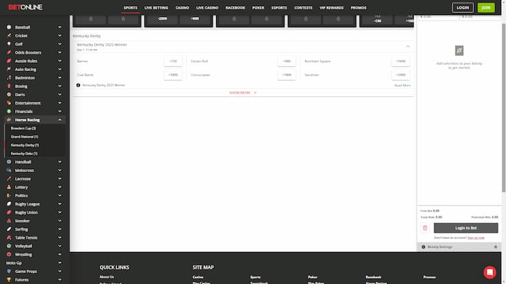This screenshot has height=284, width=506.
Task: Click the Boxing glove icon
Action: pos(9,86)
